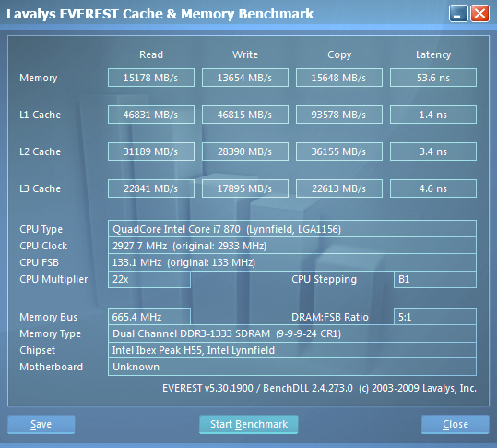Select the Memory Bus 665.4 MHz field
The image size is (497, 448).
tap(149, 317)
